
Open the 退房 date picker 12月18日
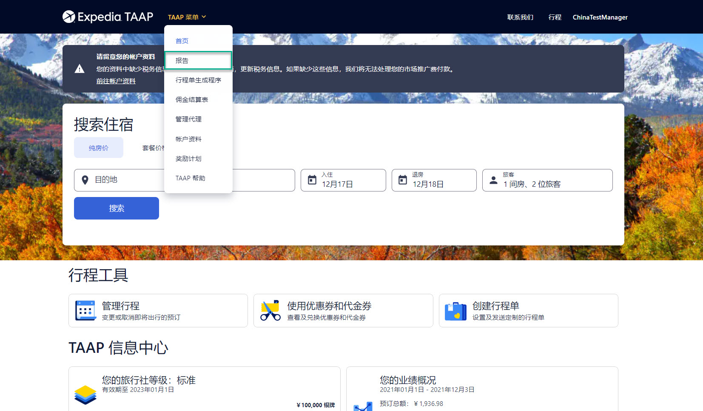click(434, 180)
